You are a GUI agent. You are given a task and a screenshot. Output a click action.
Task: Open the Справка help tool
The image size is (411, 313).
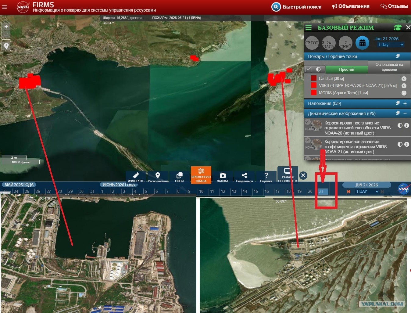tap(266, 177)
